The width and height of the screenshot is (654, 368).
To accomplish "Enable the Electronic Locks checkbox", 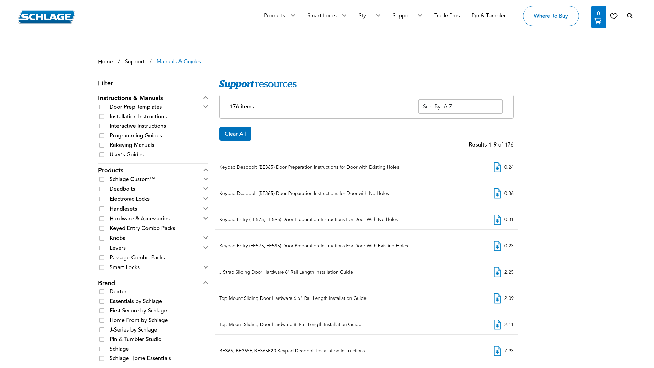I will 102,199.
